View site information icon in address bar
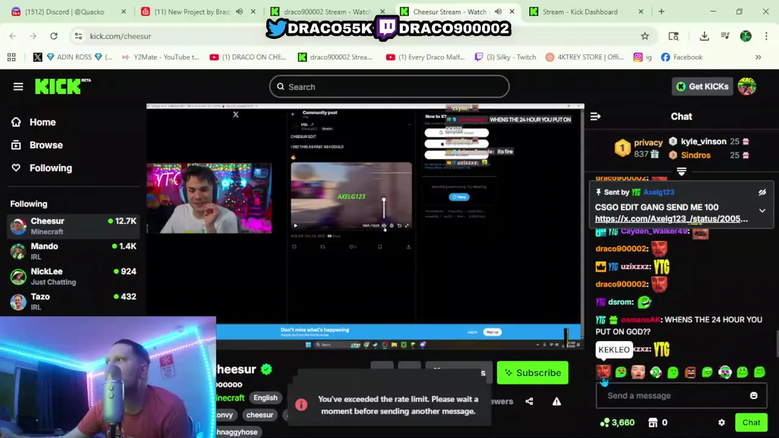Image resolution: width=779 pixels, height=438 pixels. pos(78,36)
